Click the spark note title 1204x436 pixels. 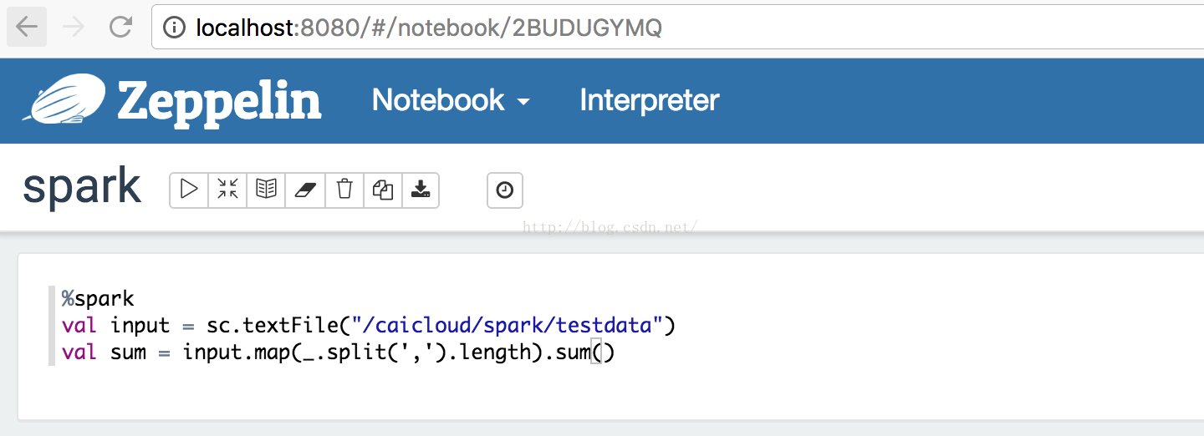point(81,187)
